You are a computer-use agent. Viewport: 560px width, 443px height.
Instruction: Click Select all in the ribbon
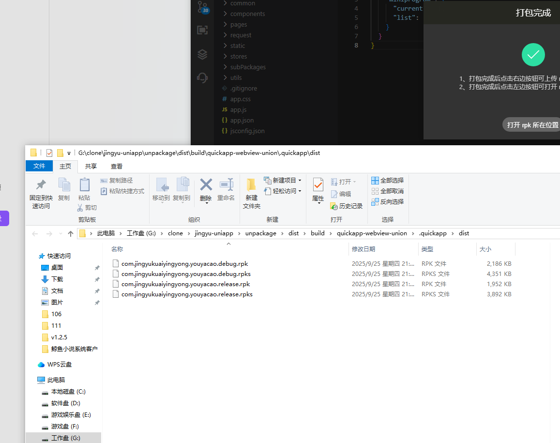point(388,181)
